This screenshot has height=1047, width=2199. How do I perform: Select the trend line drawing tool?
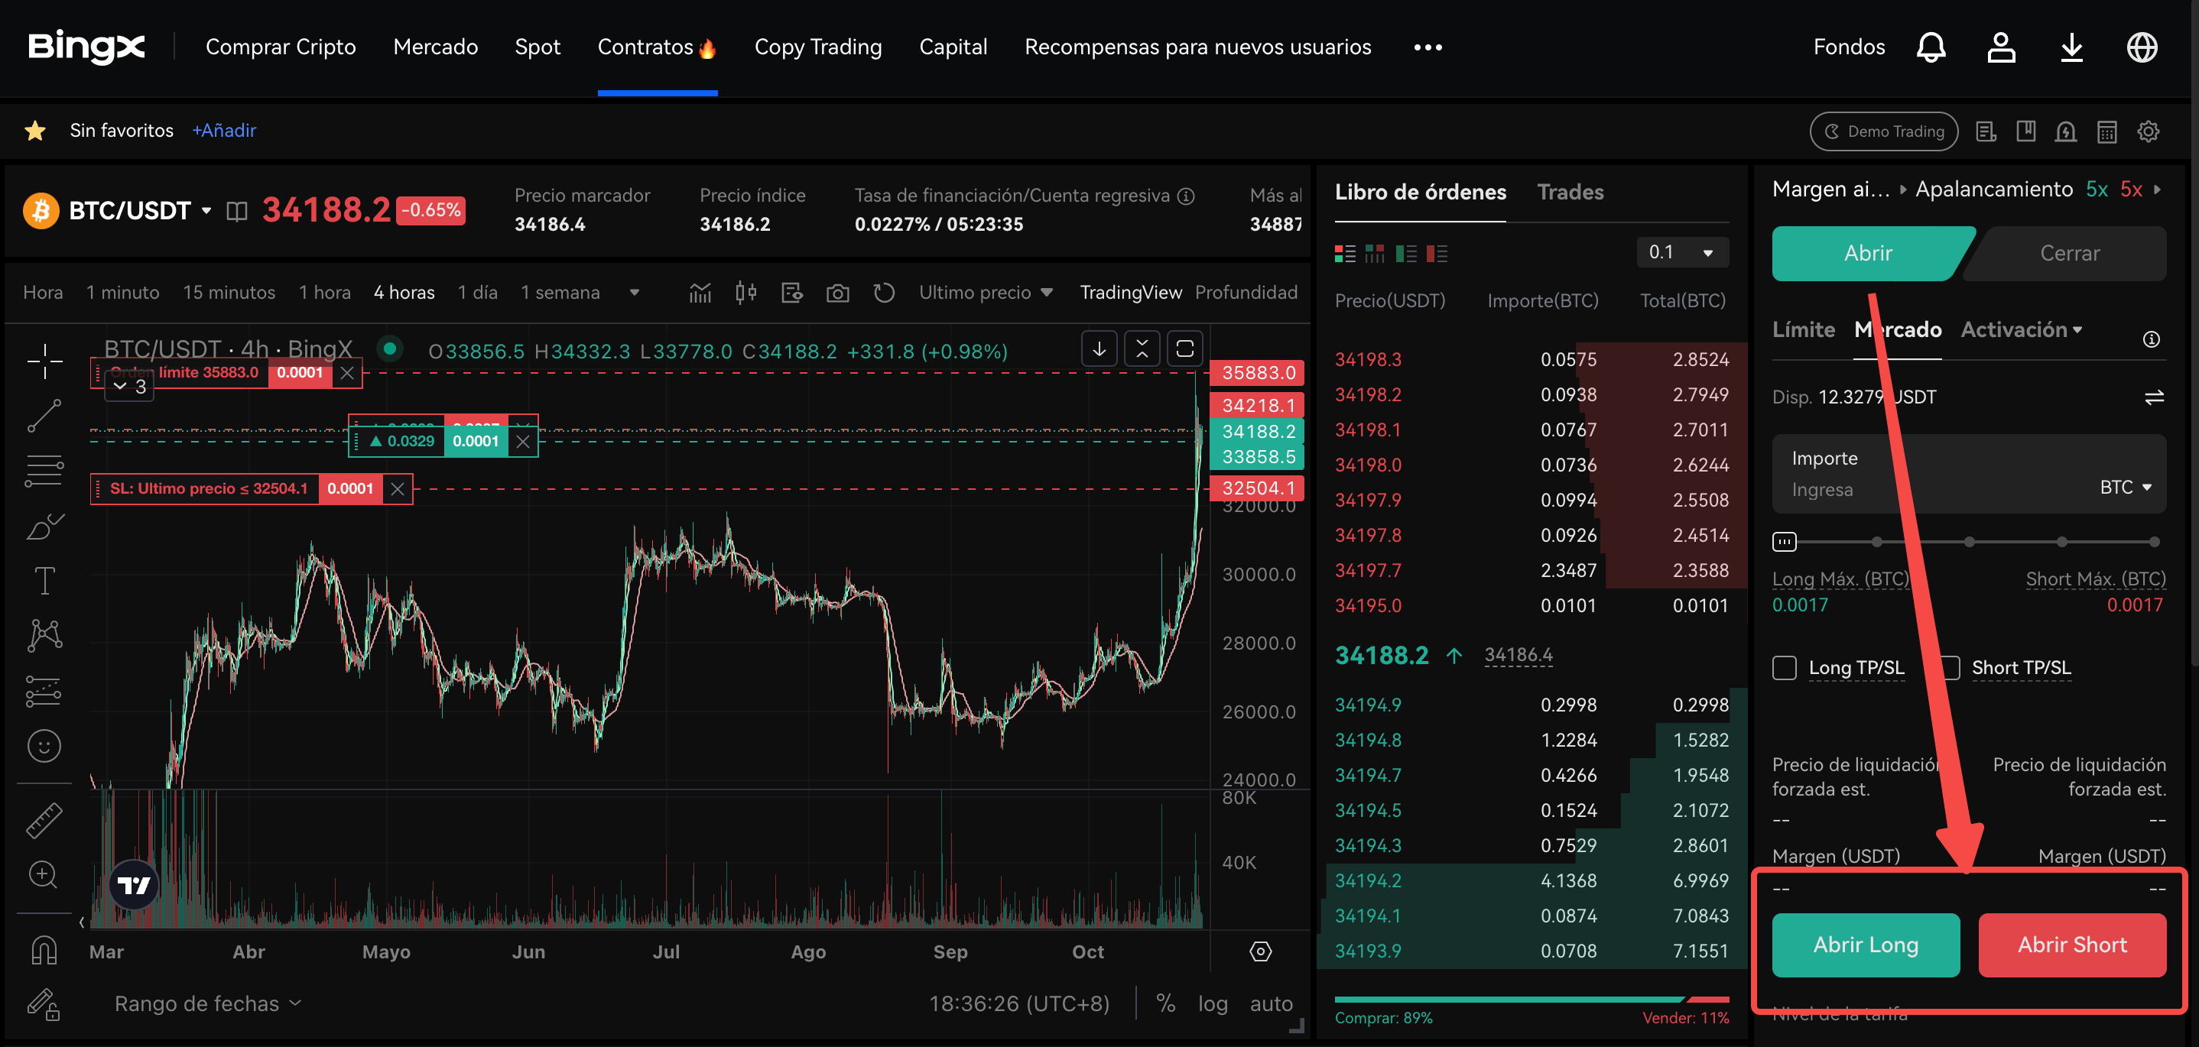tap(44, 417)
